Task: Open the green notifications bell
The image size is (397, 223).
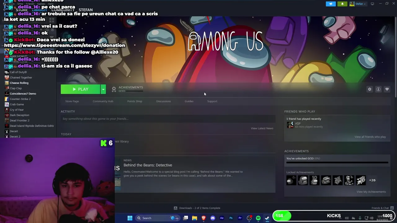Action: click(342, 4)
